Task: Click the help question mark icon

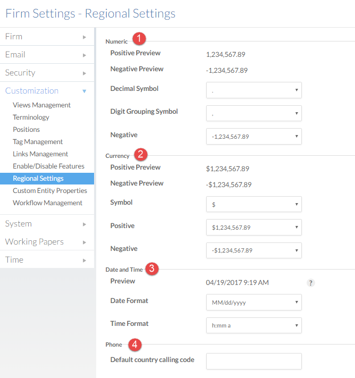Action: (311, 283)
